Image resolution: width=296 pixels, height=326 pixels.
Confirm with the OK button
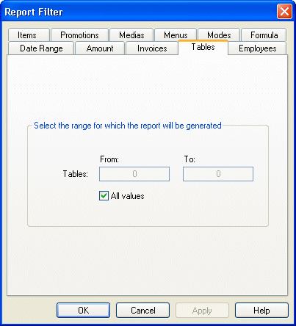pyautogui.click(x=83, y=311)
